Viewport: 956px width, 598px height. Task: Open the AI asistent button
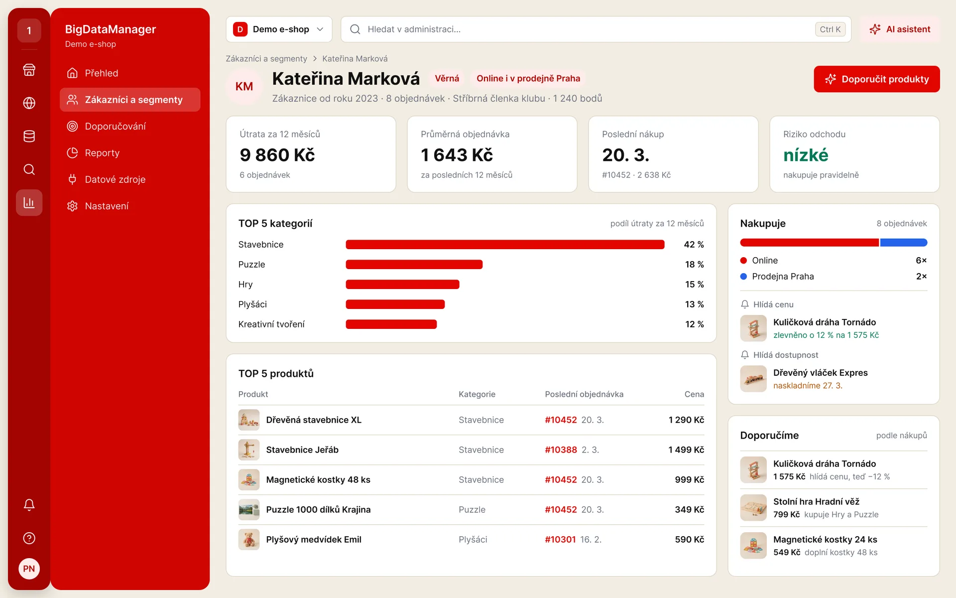coord(900,29)
